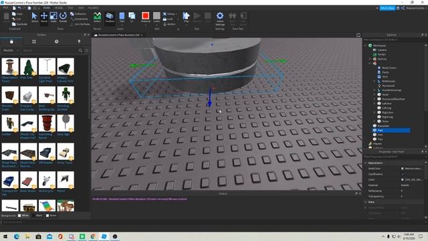This screenshot has width=428, height=241.
Task: Expand the Dummy model in Explorer
Action: pyautogui.click(x=370, y=59)
